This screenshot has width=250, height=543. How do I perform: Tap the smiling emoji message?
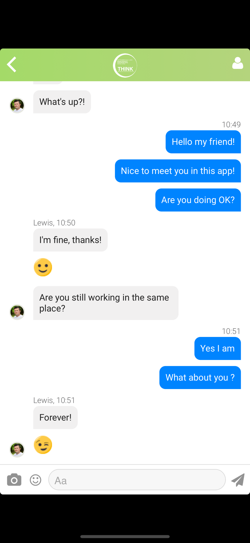point(43,267)
